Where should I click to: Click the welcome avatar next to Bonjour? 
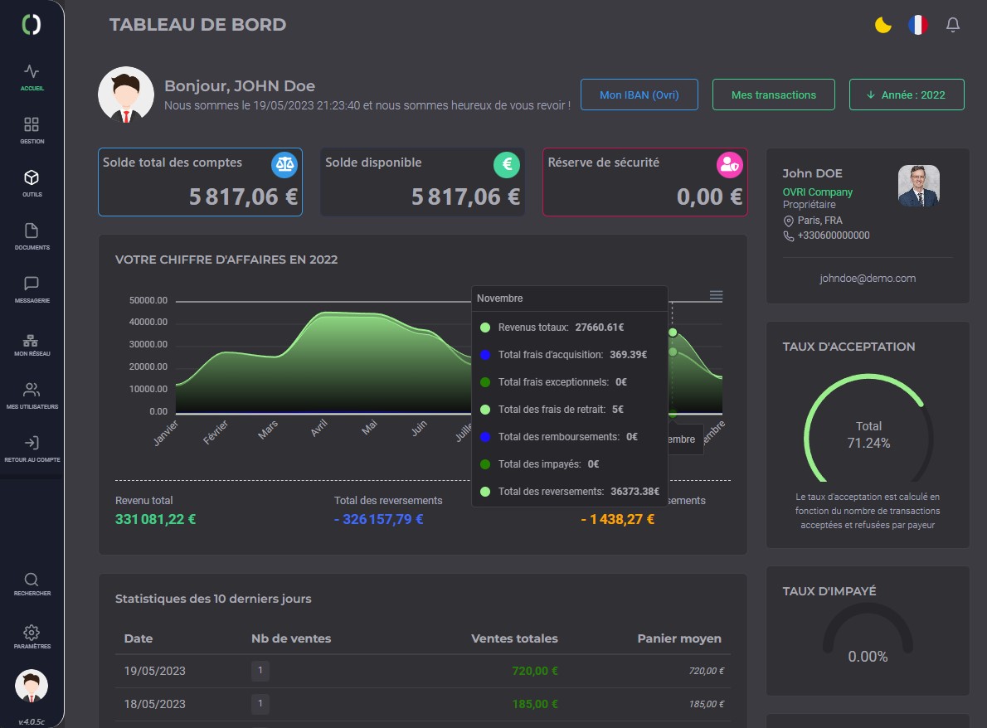pos(126,95)
